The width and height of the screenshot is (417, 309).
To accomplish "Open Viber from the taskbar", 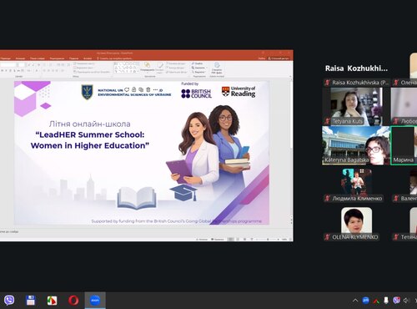I will (x=9, y=301).
